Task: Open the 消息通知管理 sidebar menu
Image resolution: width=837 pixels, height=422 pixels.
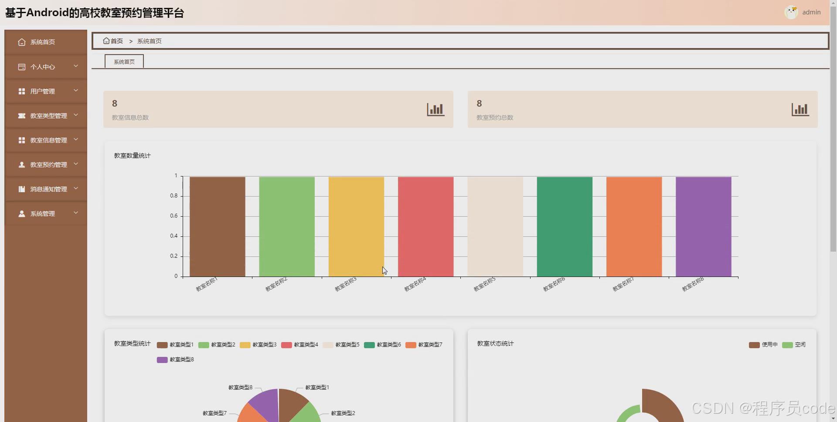Action: click(46, 189)
